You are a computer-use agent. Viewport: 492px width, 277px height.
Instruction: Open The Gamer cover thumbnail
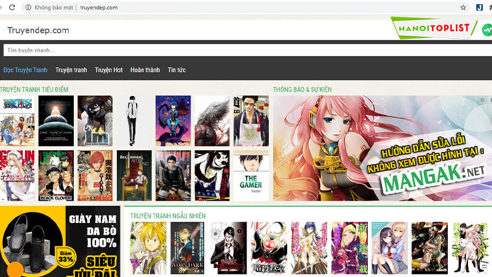(x=251, y=175)
